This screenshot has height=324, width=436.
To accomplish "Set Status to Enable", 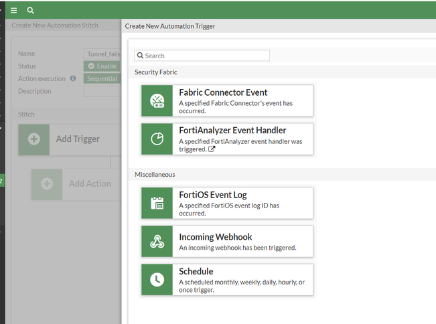I will [102, 66].
